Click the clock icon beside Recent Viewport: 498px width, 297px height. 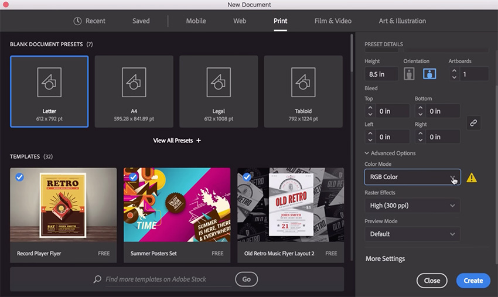pos(77,21)
